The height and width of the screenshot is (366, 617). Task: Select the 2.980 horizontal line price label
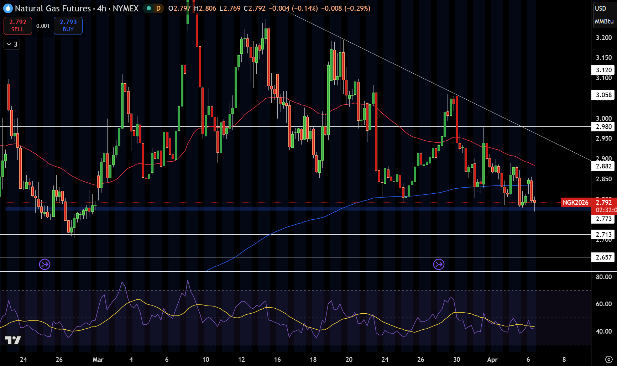tap(603, 127)
